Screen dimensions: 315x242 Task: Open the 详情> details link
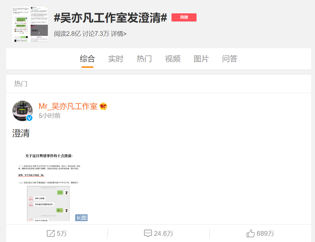point(118,34)
